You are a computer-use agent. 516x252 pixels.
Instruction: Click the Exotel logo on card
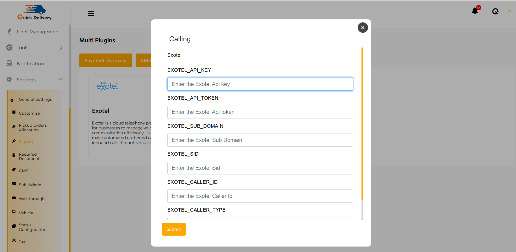[107, 87]
